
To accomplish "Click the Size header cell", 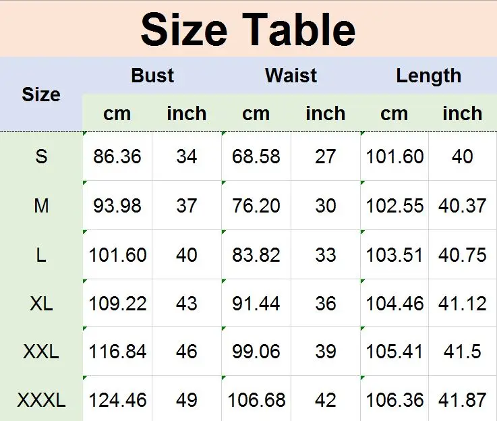I will 41,94.
